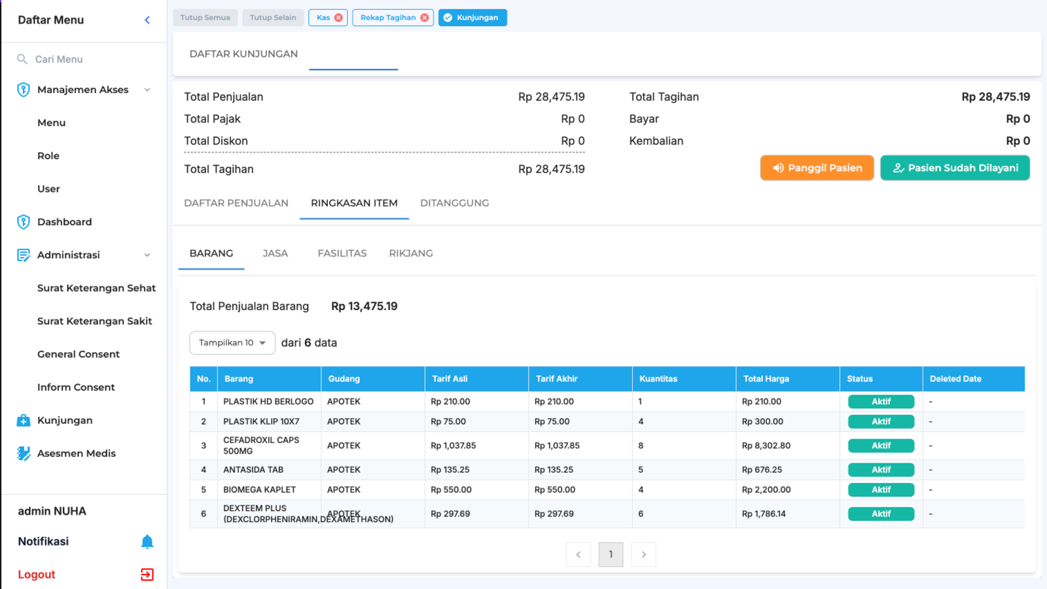
Task: Open the User menu item
Action: coord(48,188)
